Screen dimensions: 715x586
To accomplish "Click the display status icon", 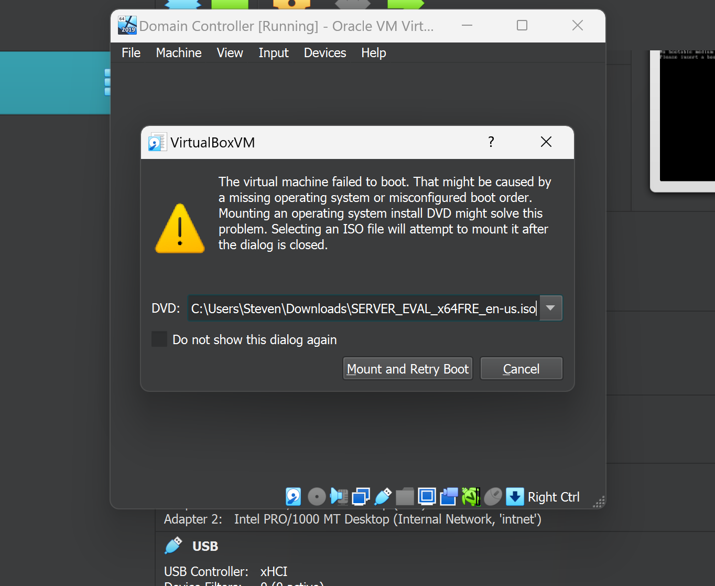I will tap(427, 496).
